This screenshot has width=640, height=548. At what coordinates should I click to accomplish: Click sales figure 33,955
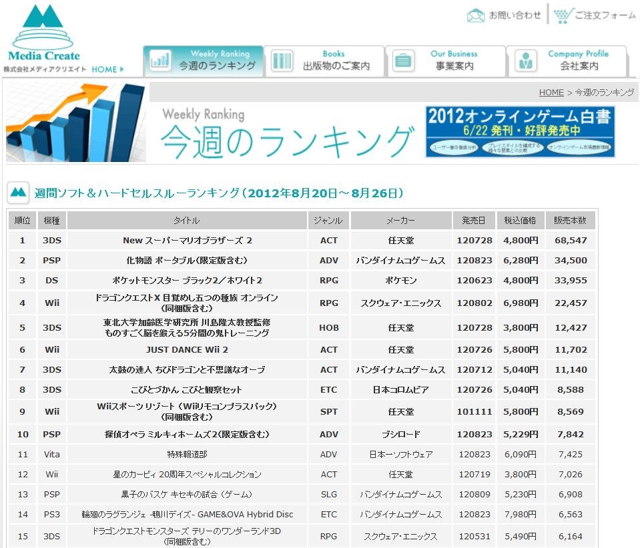(x=571, y=281)
